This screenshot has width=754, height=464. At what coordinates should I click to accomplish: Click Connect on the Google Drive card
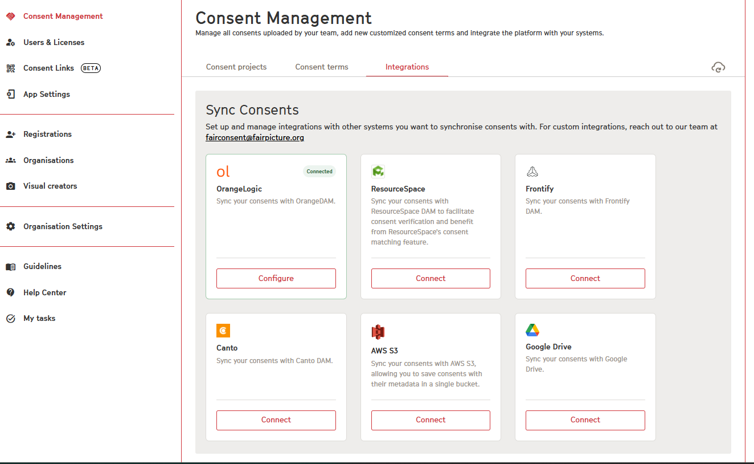coord(585,420)
